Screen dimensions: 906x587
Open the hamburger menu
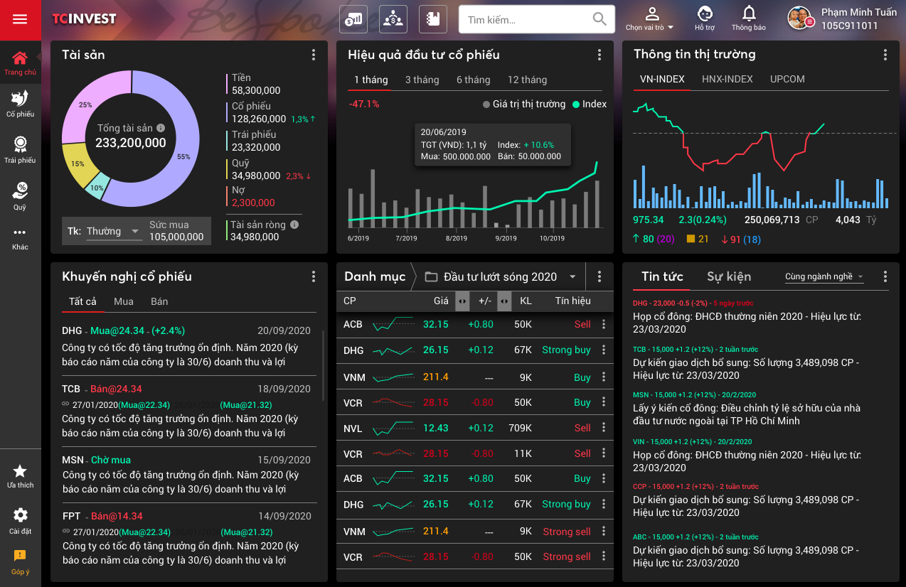tap(20, 20)
